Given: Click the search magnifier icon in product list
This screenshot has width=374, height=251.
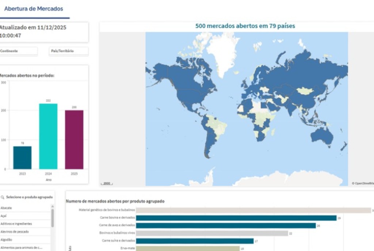Looking at the screenshot, I should pyautogui.click(x=3, y=197).
